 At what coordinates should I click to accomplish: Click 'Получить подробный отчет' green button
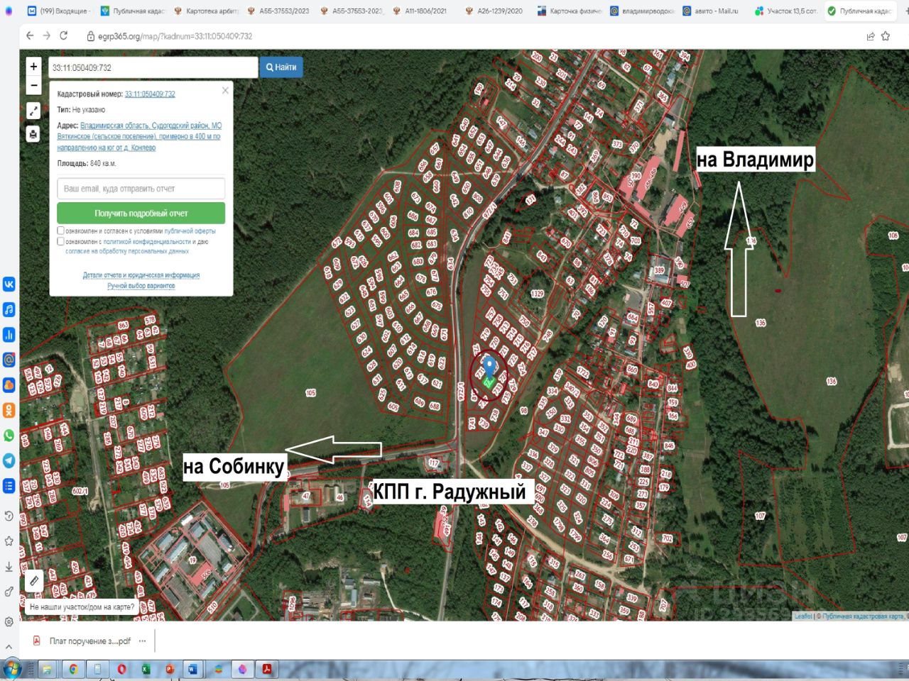pyautogui.click(x=141, y=213)
